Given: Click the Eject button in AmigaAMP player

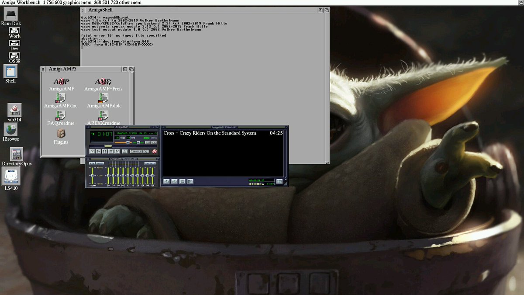Looking at the screenshot, I should pyautogui.click(x=125, y=151).
